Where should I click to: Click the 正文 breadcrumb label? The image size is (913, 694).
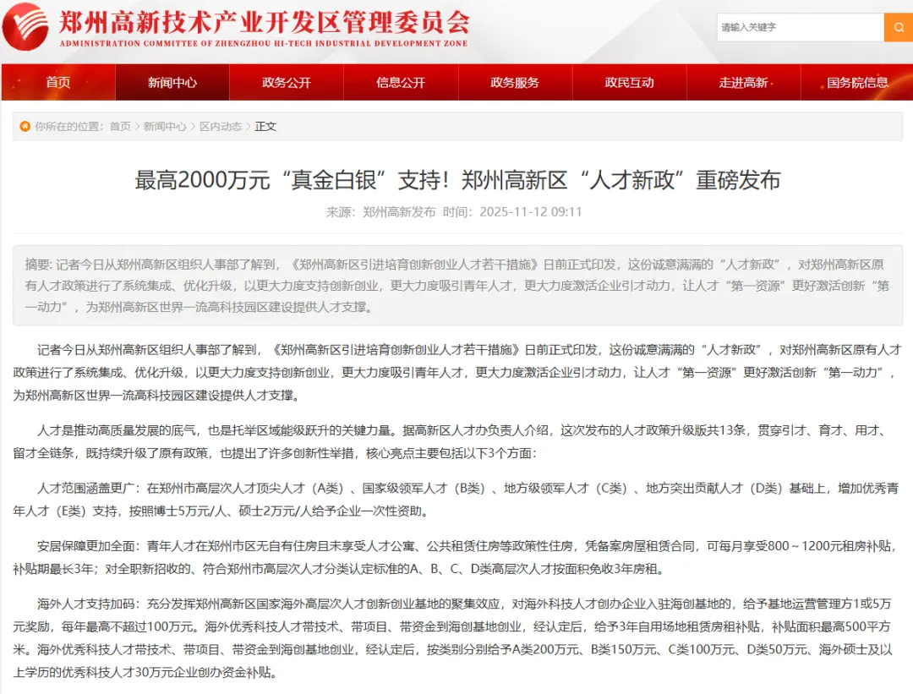(265, 126)
